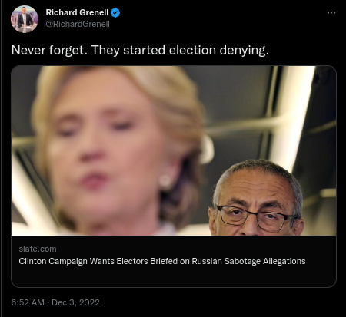The width and height of the screenshot is (346, 317).
Task: Open the 6:52 AM timestamp link
Action: [x=28, y=302]
